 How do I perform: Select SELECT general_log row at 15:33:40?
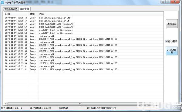pyautogui.click(x=84, y=51)
